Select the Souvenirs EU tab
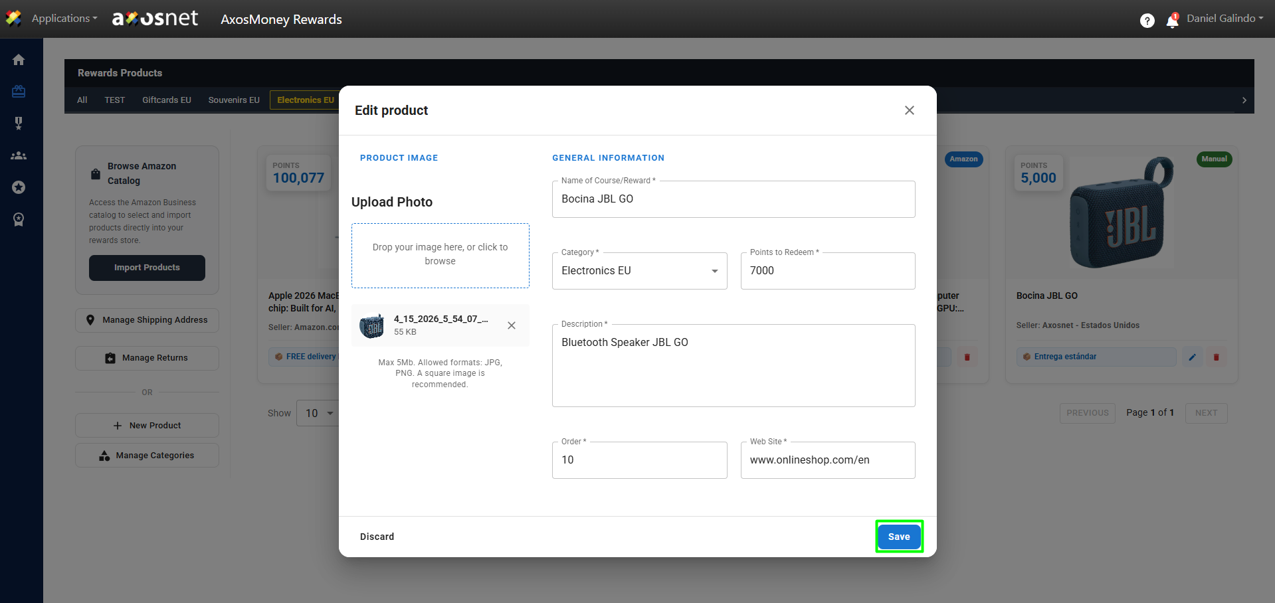This screenshot has width=1275, height=603. pyautogui.click(x=234, y=100)
